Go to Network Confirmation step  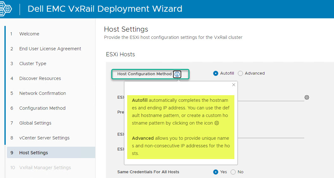[42, 93]
